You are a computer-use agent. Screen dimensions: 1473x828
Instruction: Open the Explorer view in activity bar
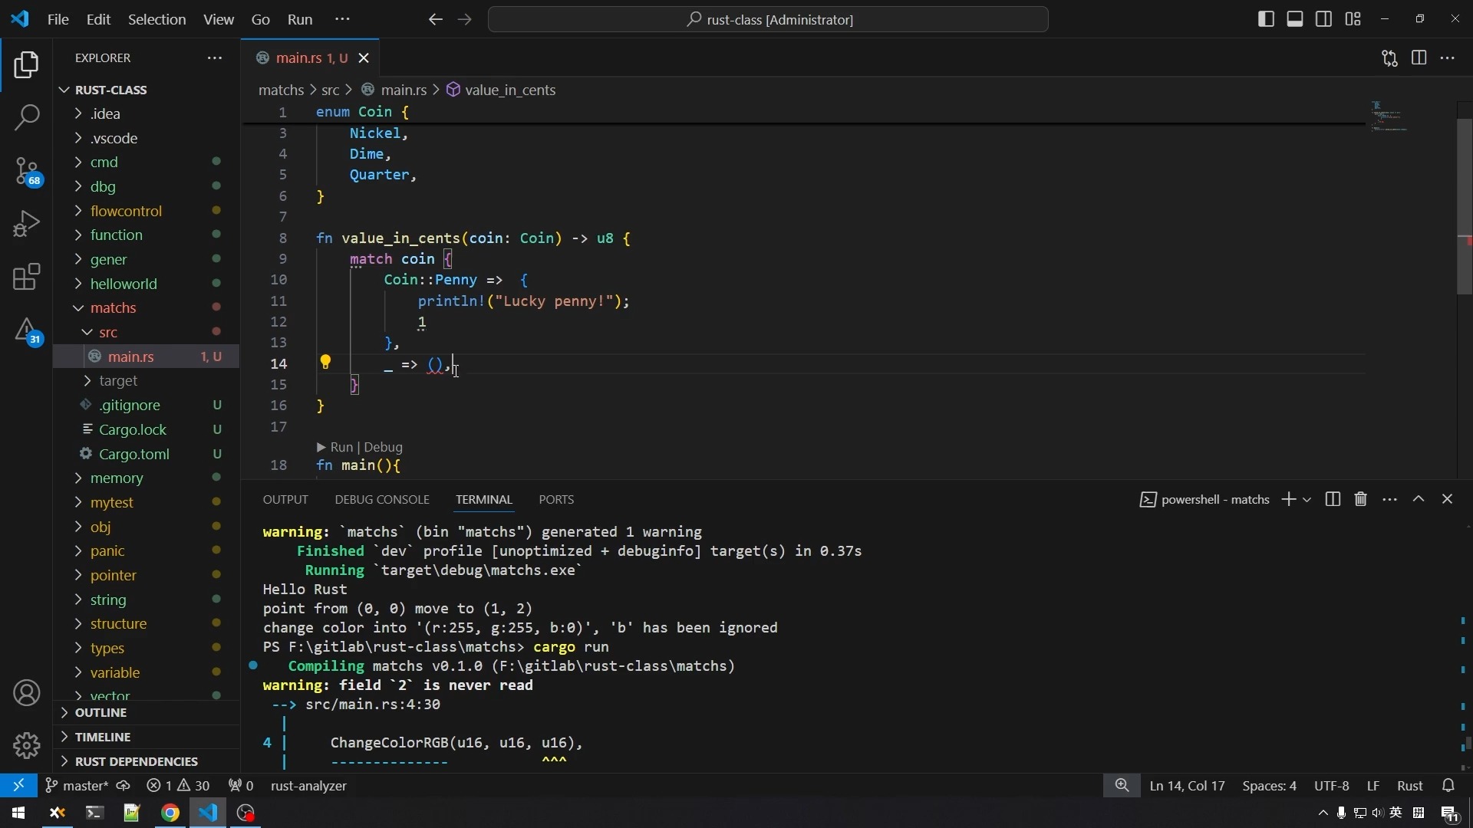click(27, 65)
